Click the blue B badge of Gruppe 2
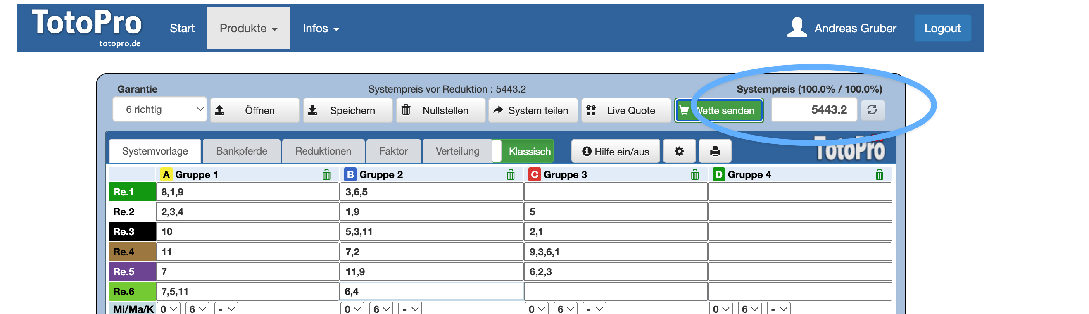The height and width of the screenshot is (314, 1089). (x=350, y=174)
